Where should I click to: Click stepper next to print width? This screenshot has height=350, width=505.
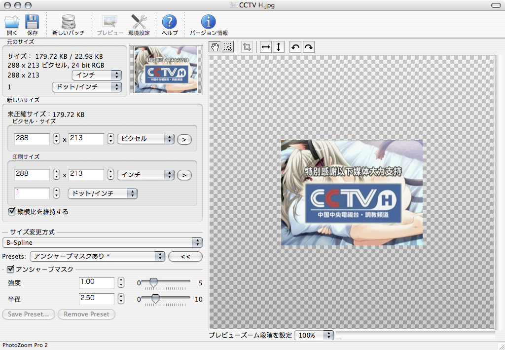click(x=56, y=174)
